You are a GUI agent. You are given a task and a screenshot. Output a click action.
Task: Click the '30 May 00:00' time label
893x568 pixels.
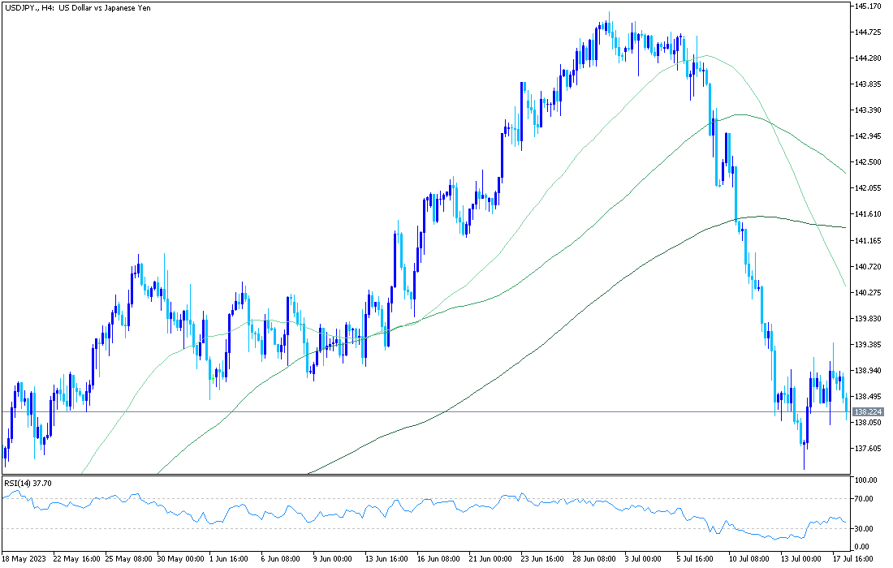tap(180, 559)
